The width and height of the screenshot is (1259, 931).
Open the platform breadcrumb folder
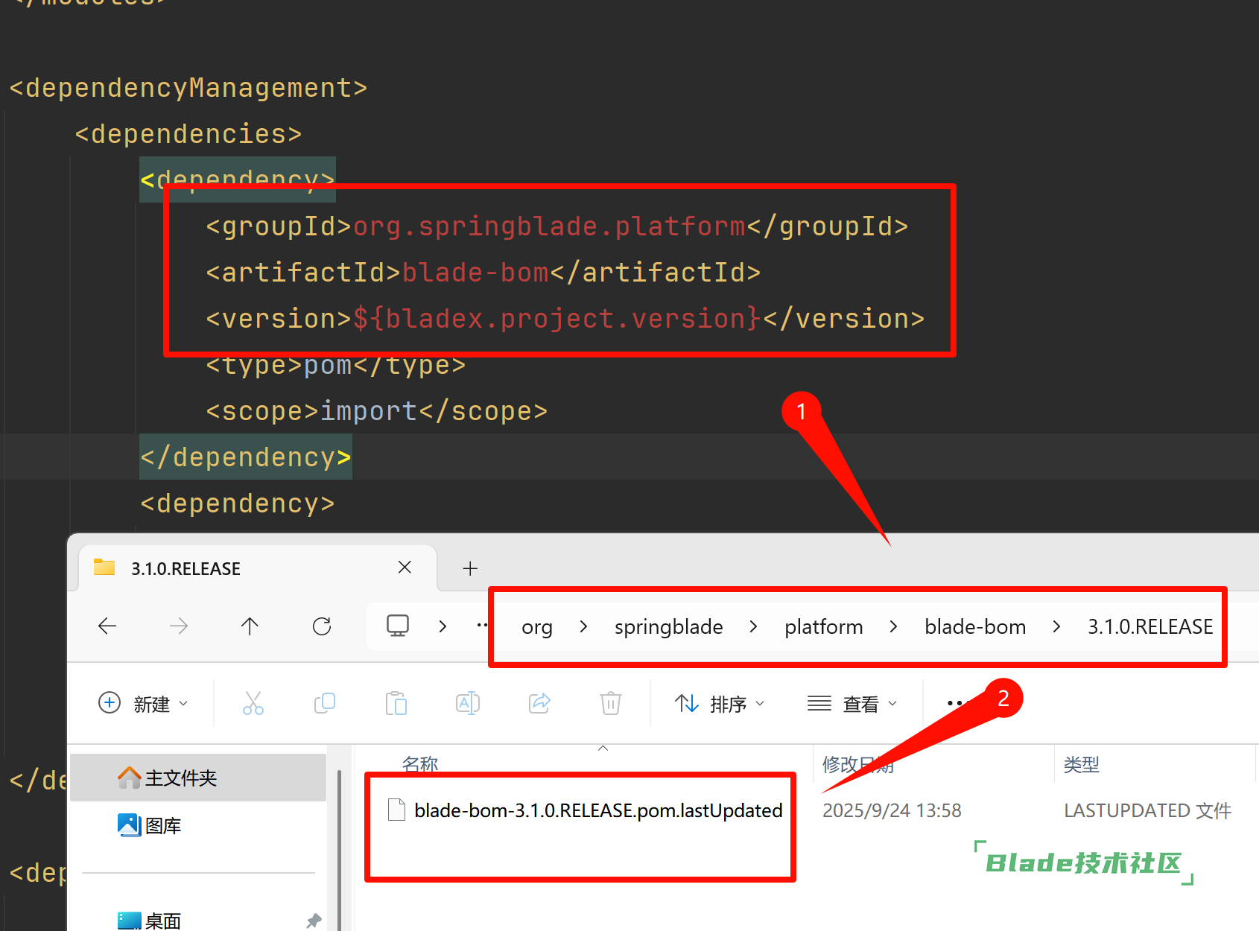(823, 627)
